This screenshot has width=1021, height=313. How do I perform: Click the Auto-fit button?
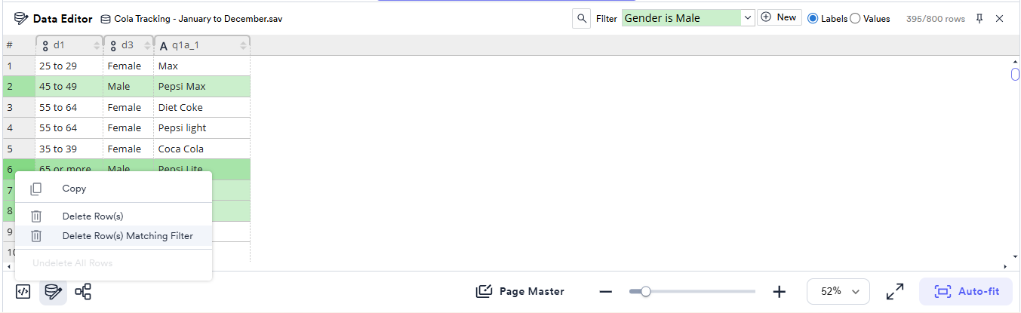pyautogui.click(x=965, y=291)
